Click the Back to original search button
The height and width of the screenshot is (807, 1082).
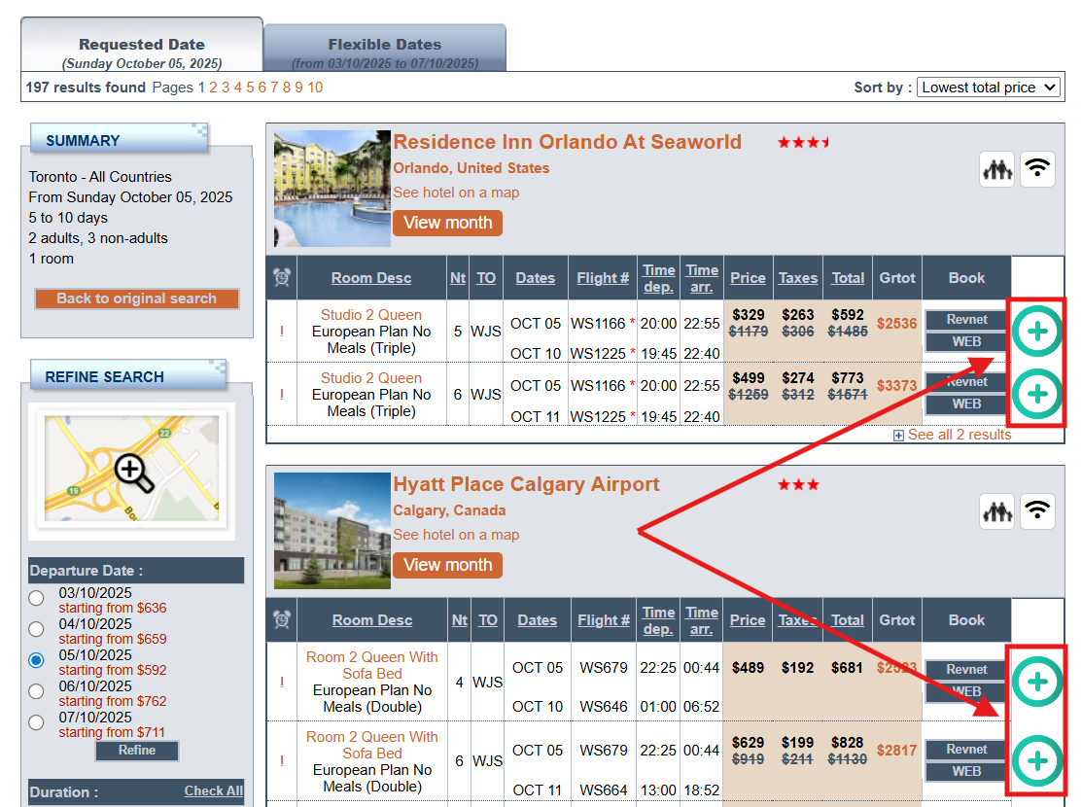(136, 298)
